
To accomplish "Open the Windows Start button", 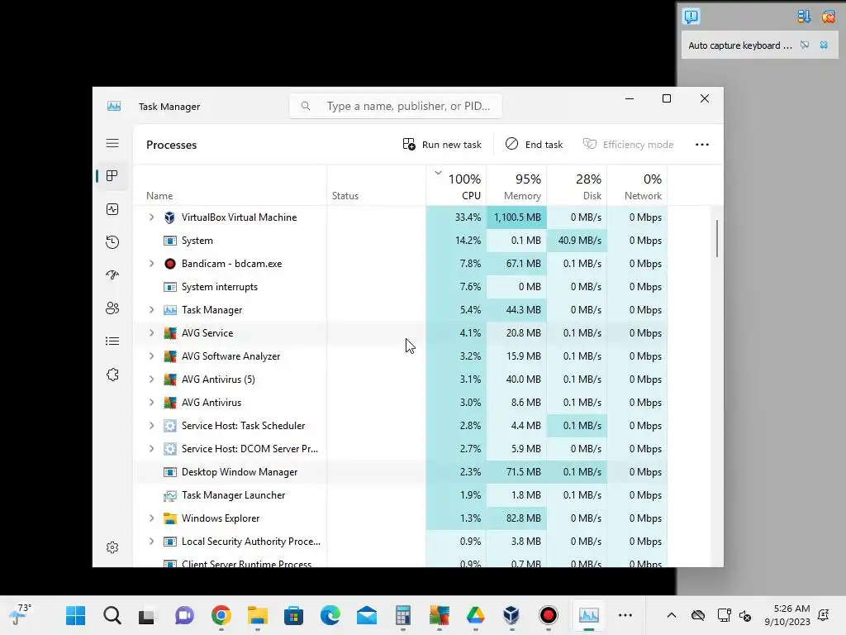I will [75, 615].
